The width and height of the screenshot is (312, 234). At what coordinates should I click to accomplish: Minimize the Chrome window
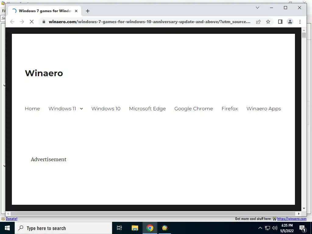(x=271, y=8)
